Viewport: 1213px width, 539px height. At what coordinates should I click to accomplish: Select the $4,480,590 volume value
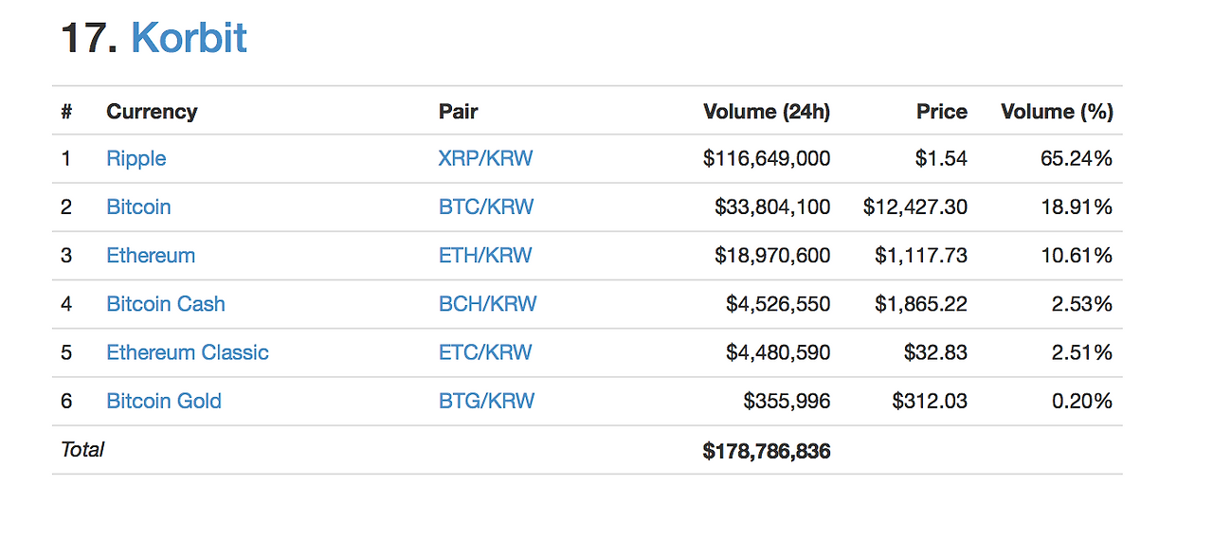tap(778, 352)
